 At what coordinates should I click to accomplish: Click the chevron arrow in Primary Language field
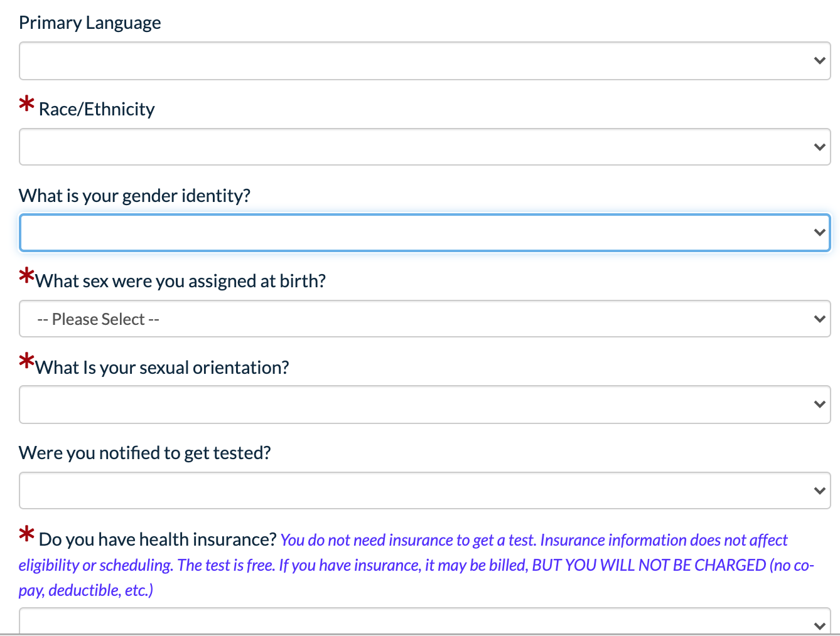819,61
